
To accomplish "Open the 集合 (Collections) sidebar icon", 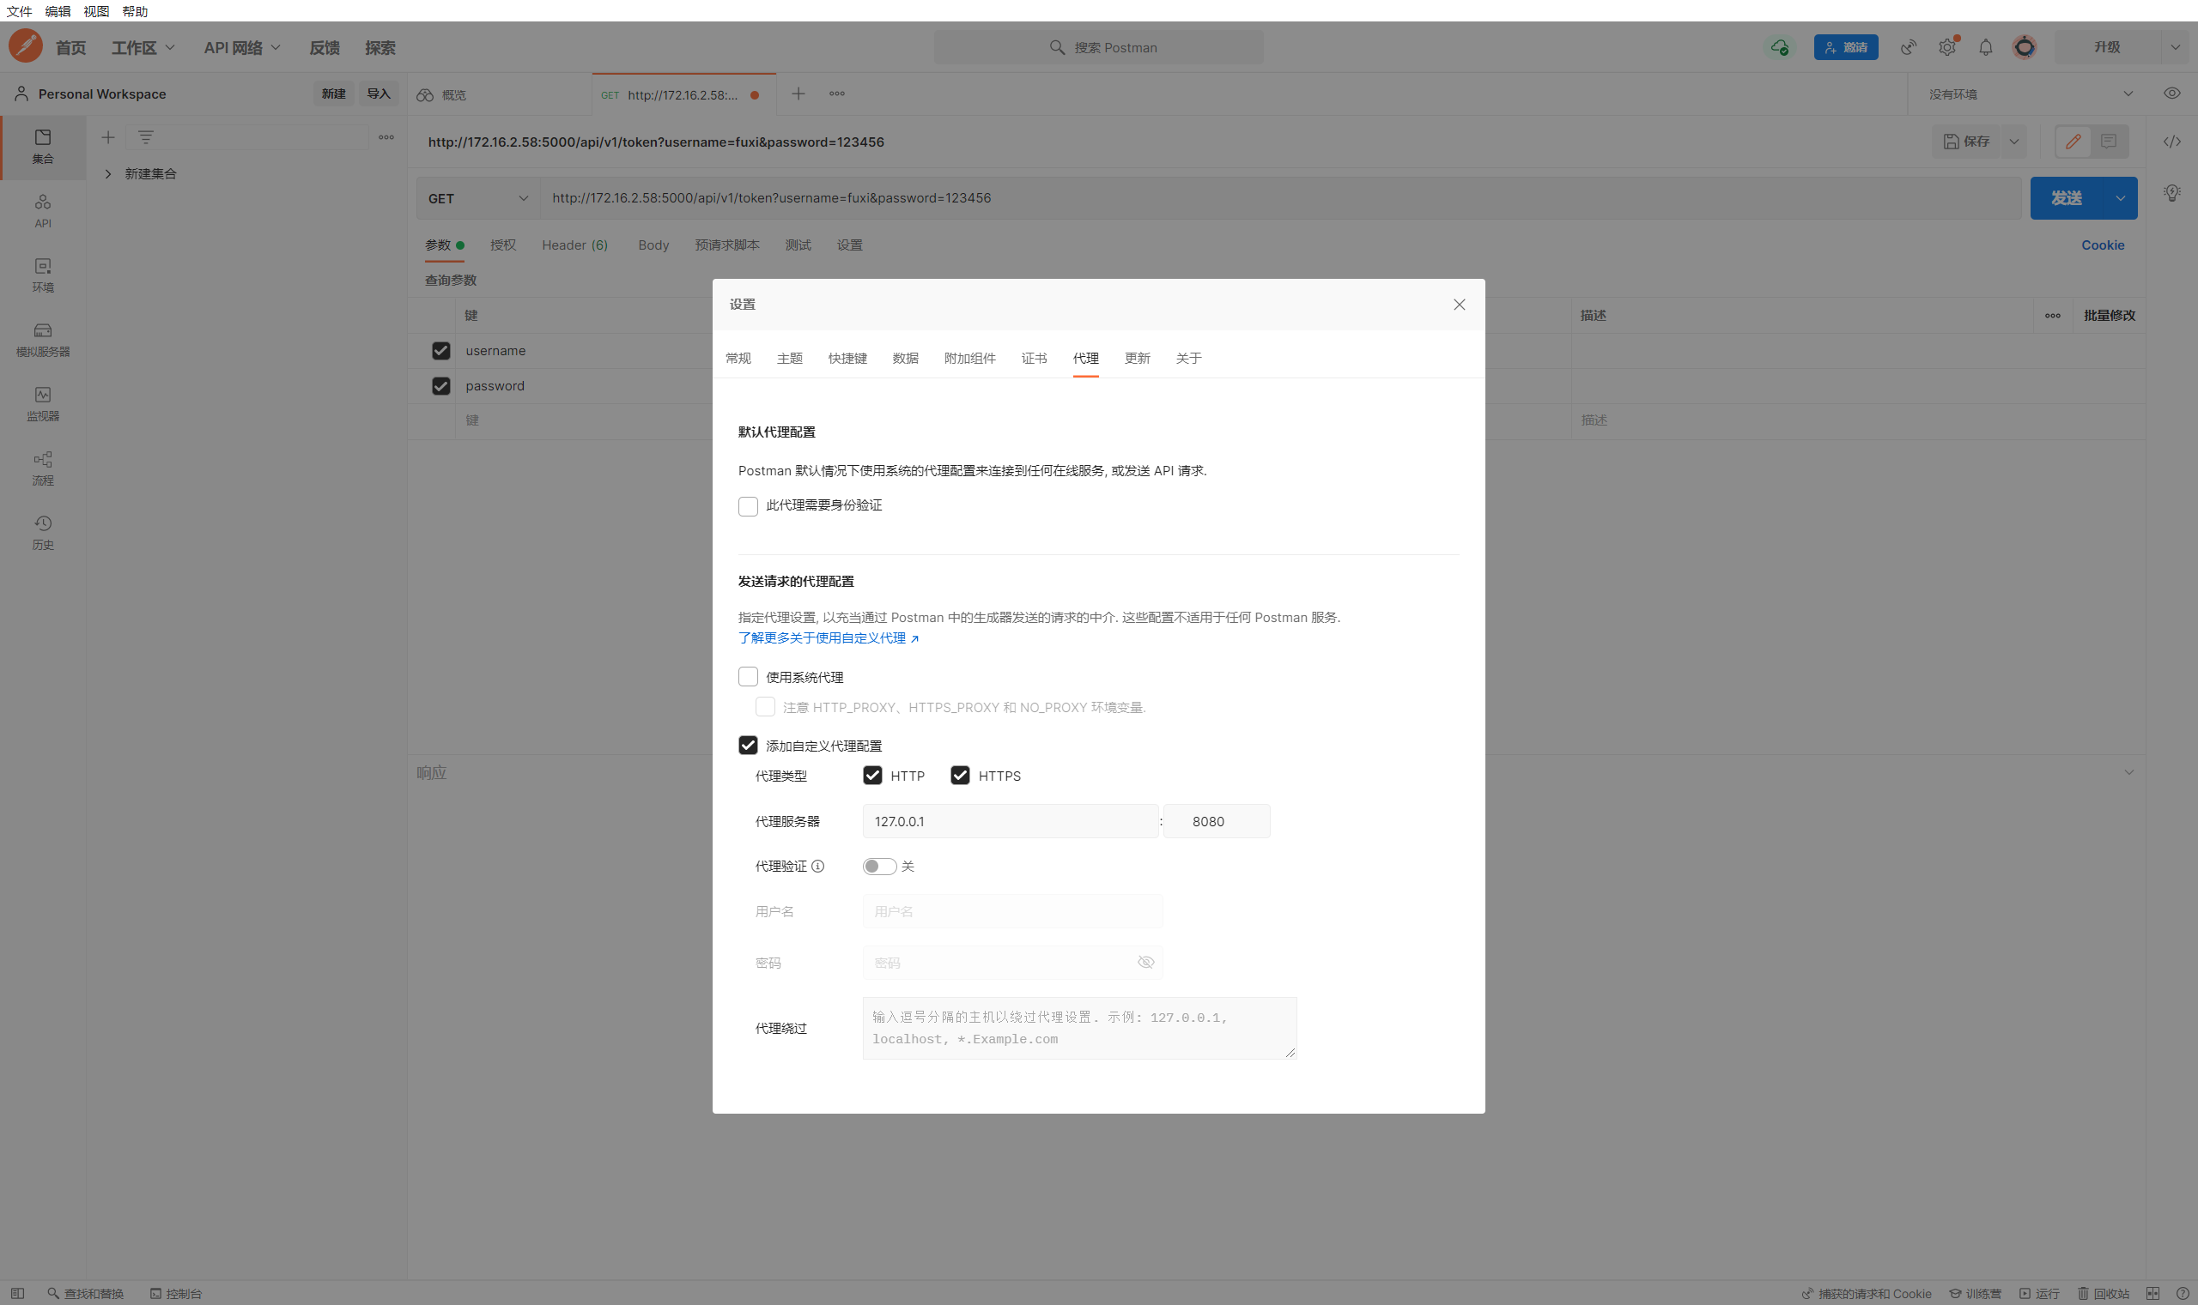I will [42, 145].
